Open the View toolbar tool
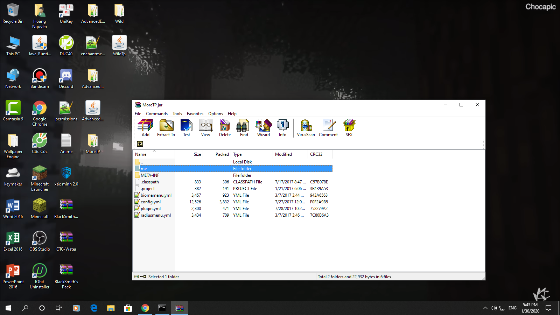This screenshot has height=315, width=560. coord(205,128)
